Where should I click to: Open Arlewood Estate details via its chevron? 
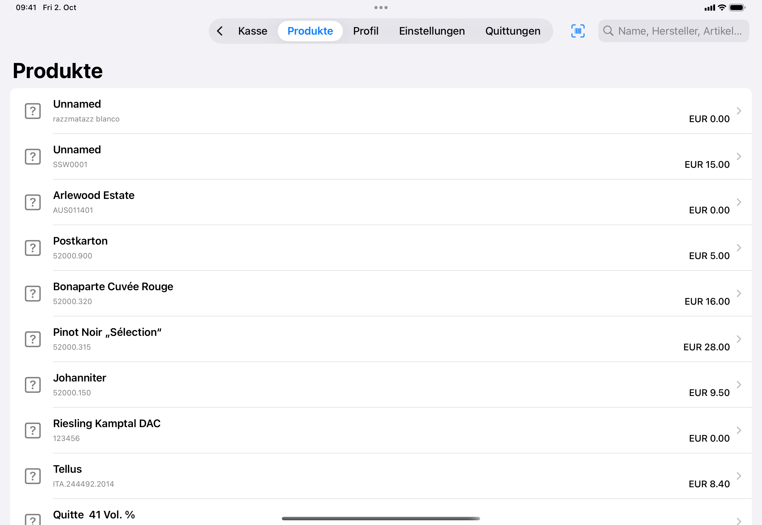click(739, 202)
